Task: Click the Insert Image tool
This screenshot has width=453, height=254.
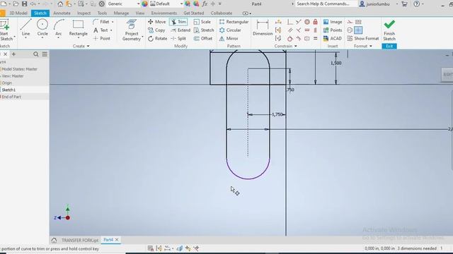Action: [333, 22]
